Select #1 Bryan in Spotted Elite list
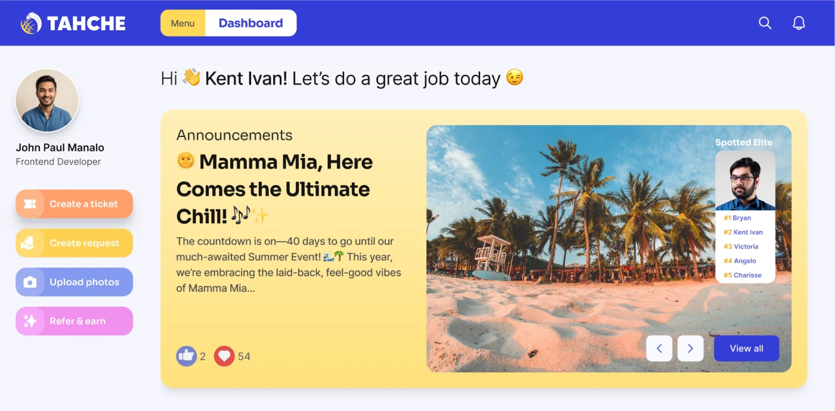Screen dimensions: 835x411 [x=737, y=218]
